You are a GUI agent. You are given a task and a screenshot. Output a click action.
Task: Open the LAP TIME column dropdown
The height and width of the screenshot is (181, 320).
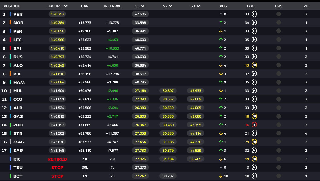click(x=66, y=6)
